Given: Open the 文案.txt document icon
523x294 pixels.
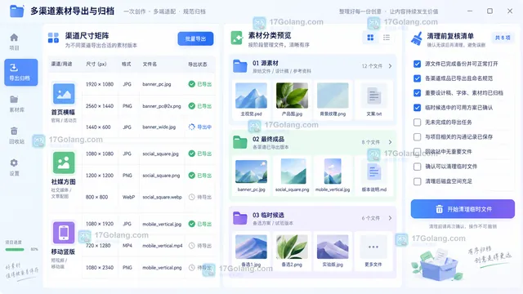Looking at the screenshot, I should (373, 96).
